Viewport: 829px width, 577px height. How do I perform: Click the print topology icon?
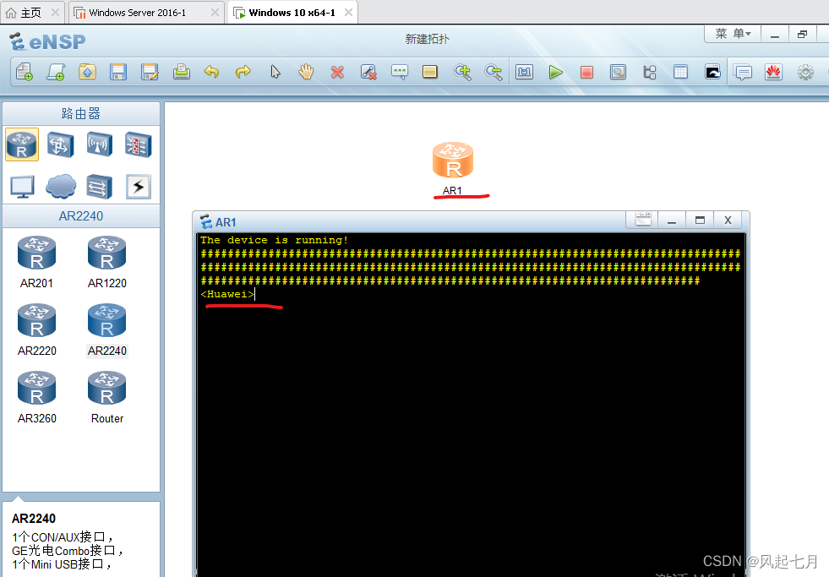(182, 72)
